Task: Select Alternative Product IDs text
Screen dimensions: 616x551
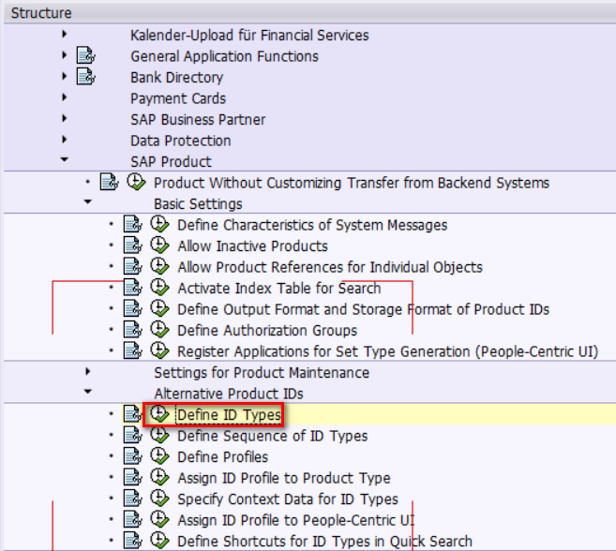Action: click(x=229, y=394)
